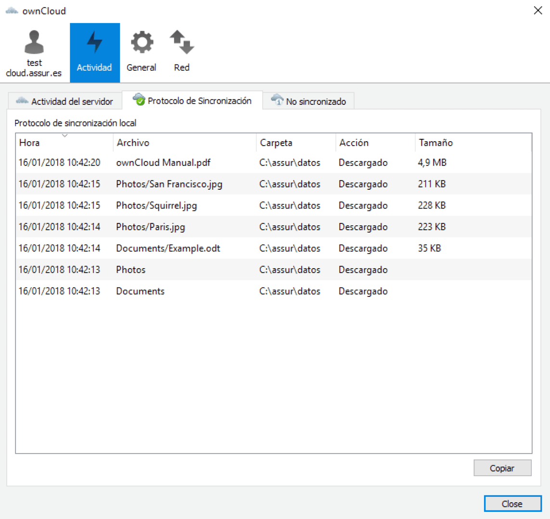The image size is (550, 519).
Task: Open Red network arrows icon
Action: coord(181,42)
